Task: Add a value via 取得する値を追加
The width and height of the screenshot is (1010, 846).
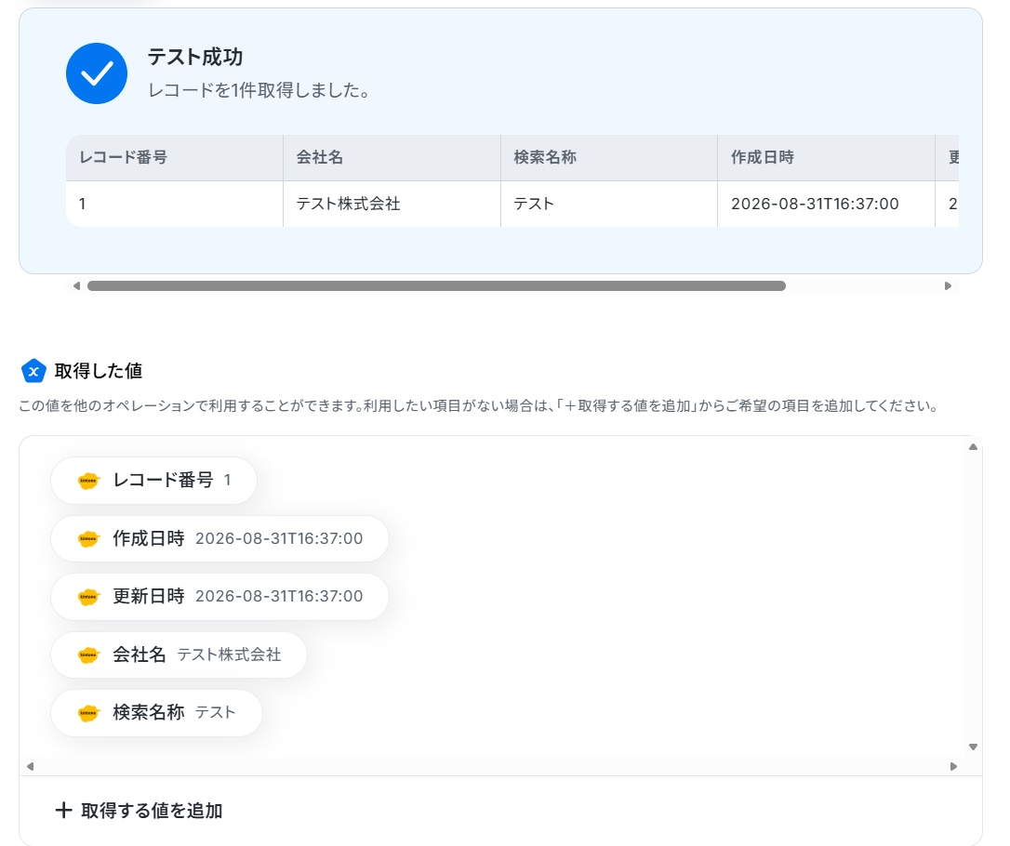Action: pos(139,811)
